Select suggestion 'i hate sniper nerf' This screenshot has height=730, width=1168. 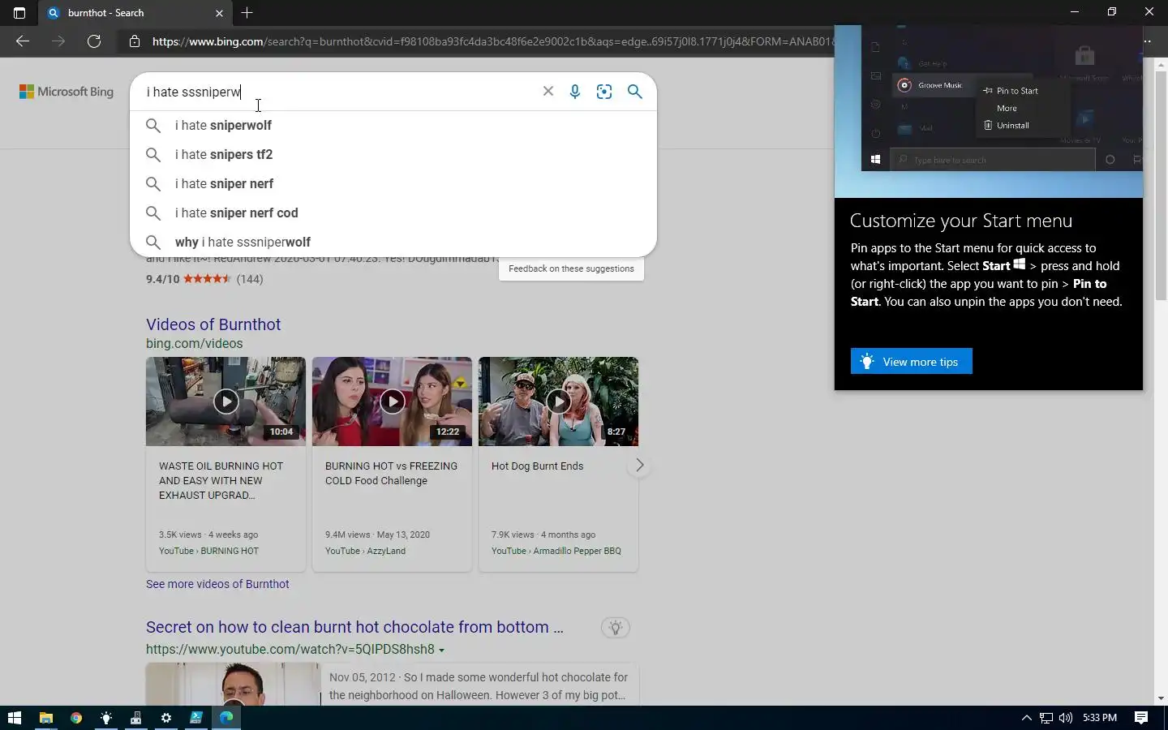click(x=393, y=183)
